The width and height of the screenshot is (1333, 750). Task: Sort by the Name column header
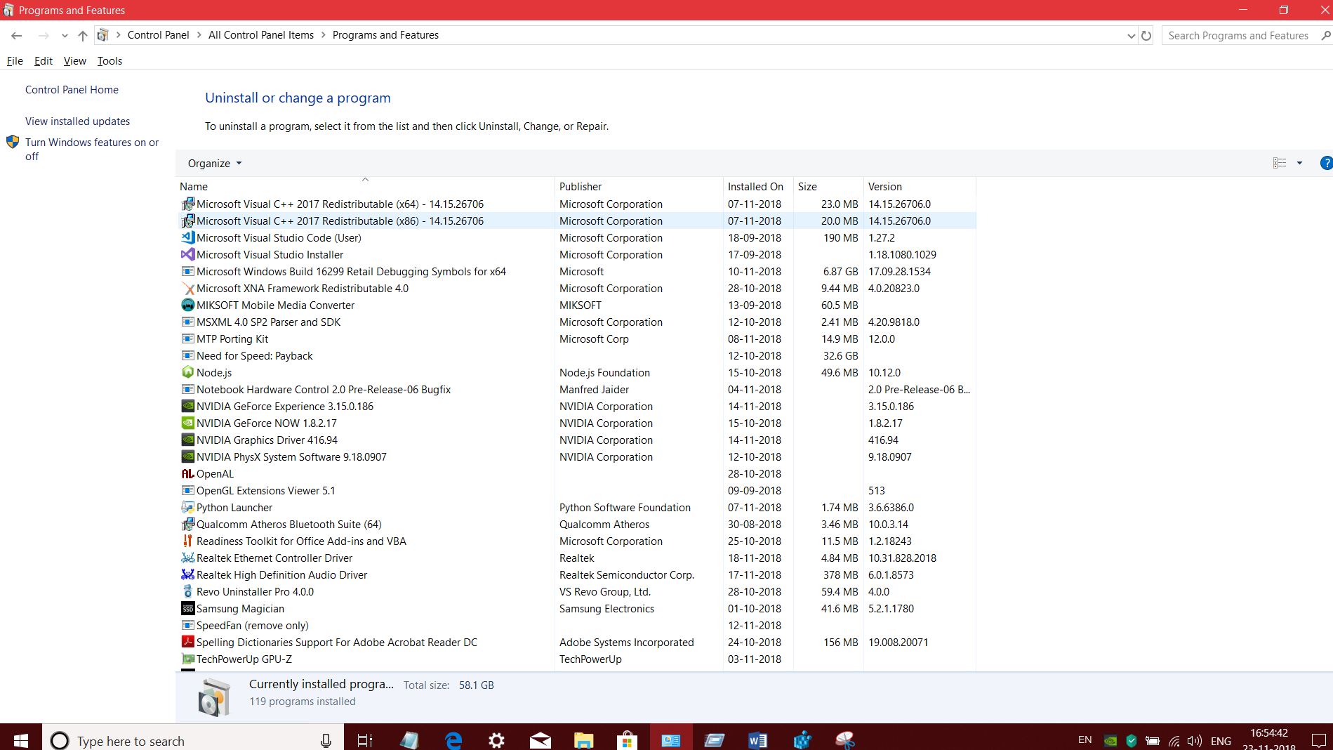365,186
